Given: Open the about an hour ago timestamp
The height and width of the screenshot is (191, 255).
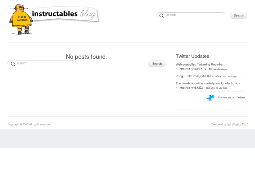Looking at the screenshot, I should [x=226, y=76].
